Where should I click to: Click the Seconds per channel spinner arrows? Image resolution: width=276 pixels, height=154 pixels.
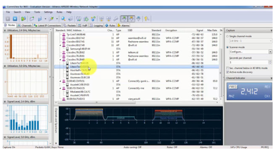click(270, 62)
